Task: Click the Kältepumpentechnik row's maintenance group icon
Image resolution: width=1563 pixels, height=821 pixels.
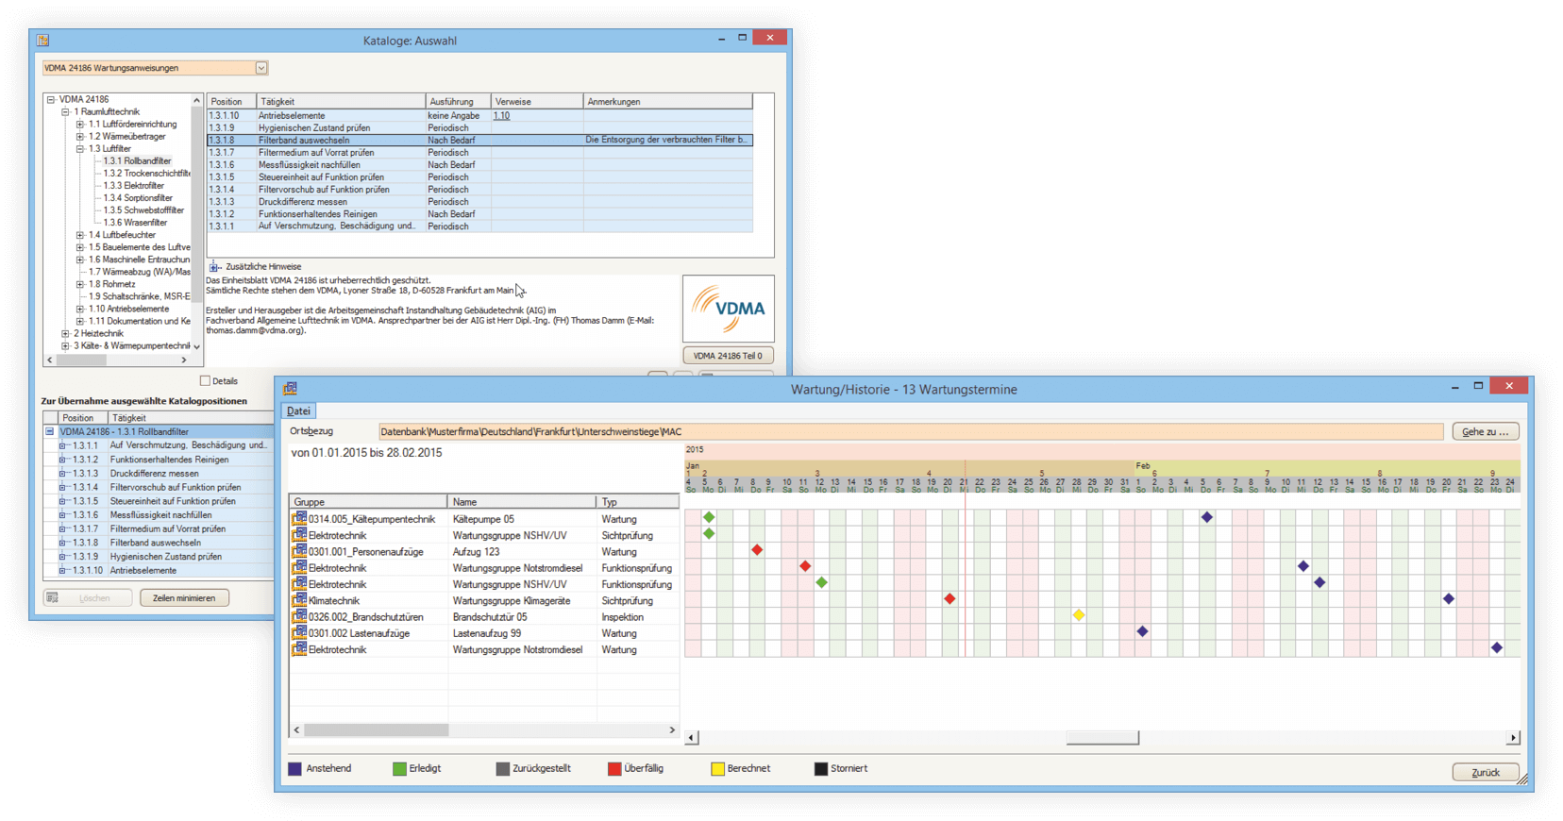Action: 299,519
